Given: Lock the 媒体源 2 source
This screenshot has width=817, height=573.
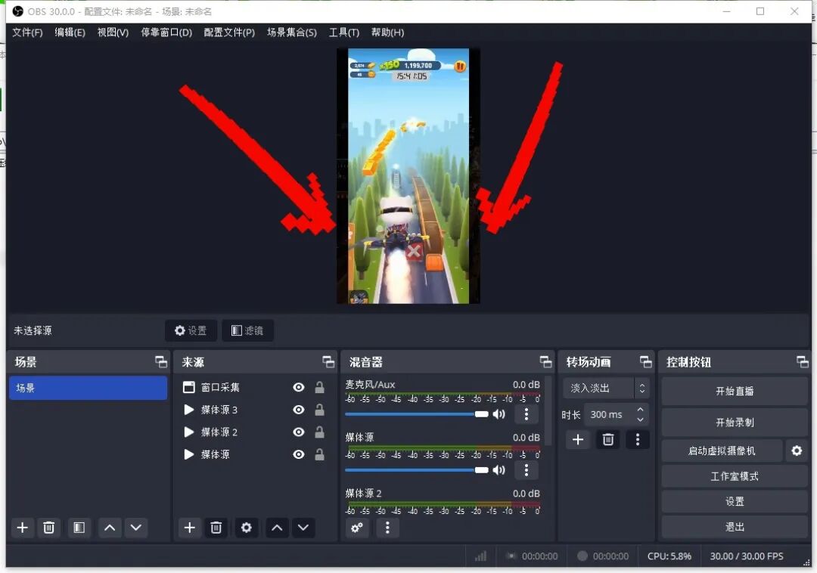Looking at the screenshot, I should [x=319, y=432].
